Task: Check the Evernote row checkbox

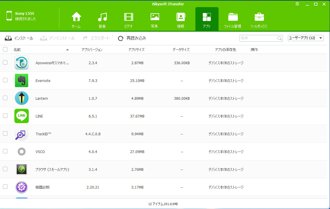Action: click(5, 80)
